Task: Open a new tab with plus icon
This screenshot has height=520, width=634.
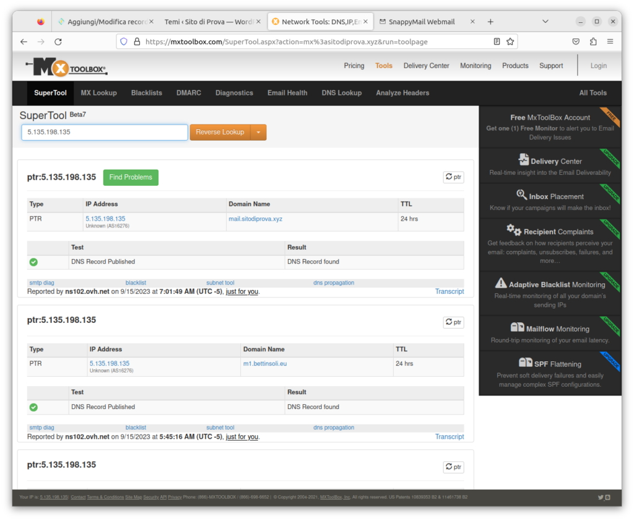Action: coord(490,22)
